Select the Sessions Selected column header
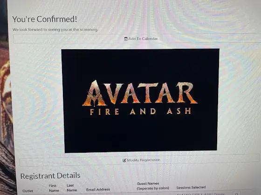 [x=191, y=188]
